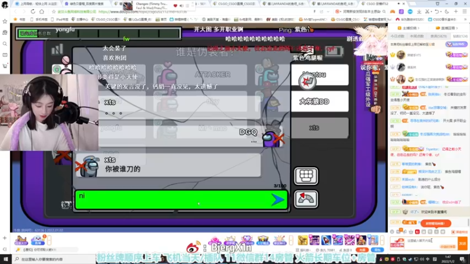Open favorites star in left sidebar
Viewport: 470px width, 264px height.
pyautogui.click(x=5, y=22)
